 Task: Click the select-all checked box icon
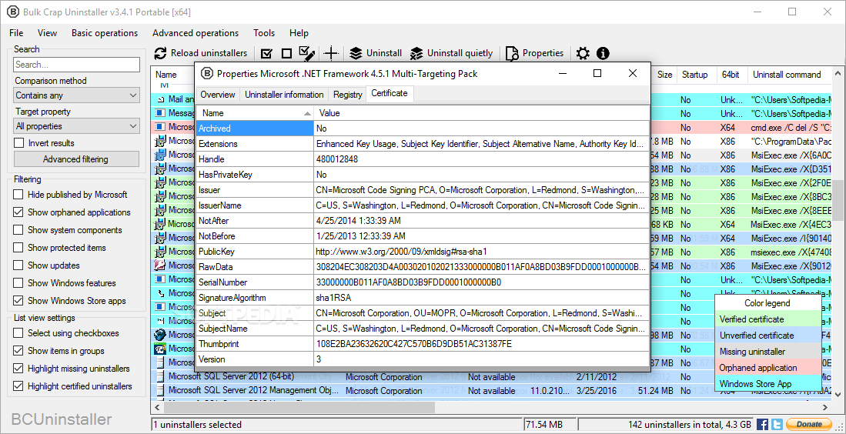pyautogui.click(x=266, y=53)
